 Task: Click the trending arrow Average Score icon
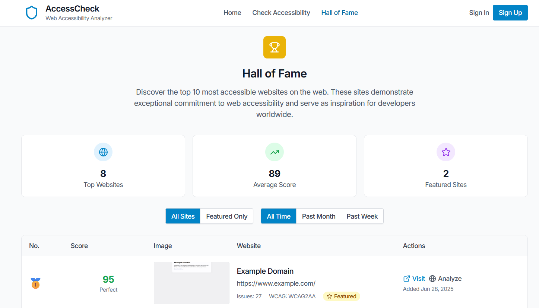[x=275, y=152]
